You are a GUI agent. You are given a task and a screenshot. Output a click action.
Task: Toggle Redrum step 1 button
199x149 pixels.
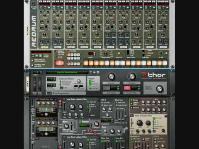coord(86,63)
